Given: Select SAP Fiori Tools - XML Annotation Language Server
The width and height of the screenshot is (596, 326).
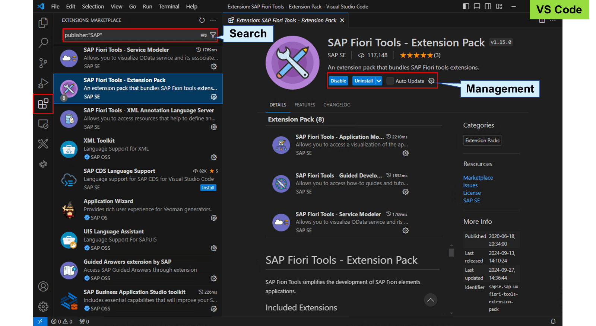Looking at the screenshot, I should point(138,119).
